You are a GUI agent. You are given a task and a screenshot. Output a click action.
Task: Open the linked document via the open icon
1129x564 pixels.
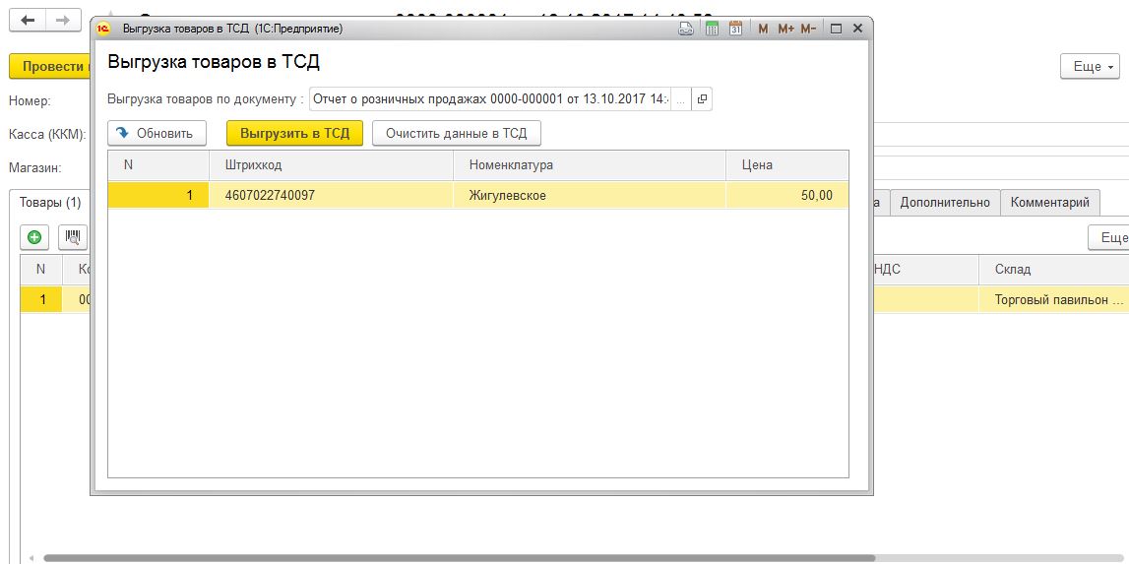(701, 99)
